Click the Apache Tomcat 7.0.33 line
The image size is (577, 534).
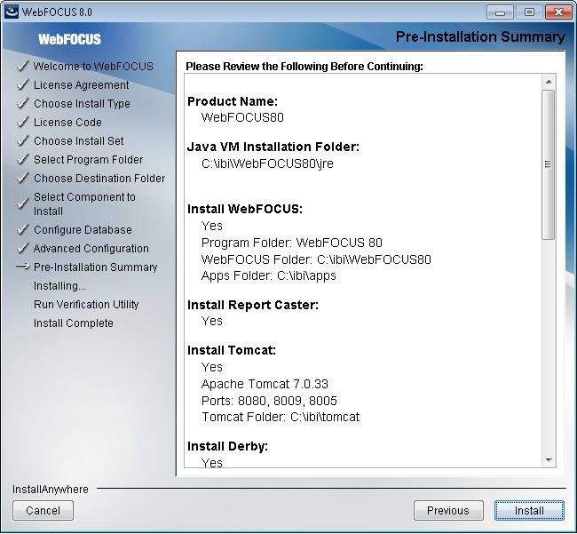pyautogui.click(x=265, y=384)
